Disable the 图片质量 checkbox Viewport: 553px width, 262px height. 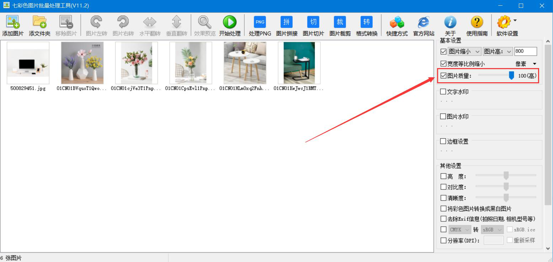tap(443, 76)
